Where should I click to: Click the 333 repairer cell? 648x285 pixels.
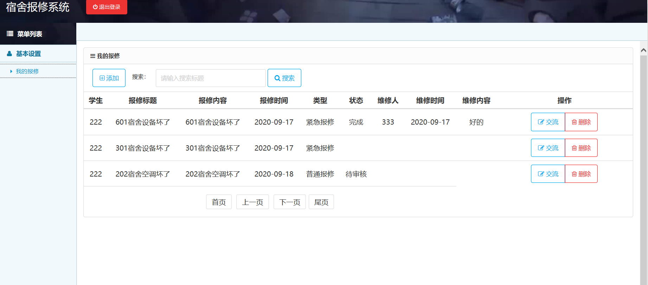tap(388, 122)
